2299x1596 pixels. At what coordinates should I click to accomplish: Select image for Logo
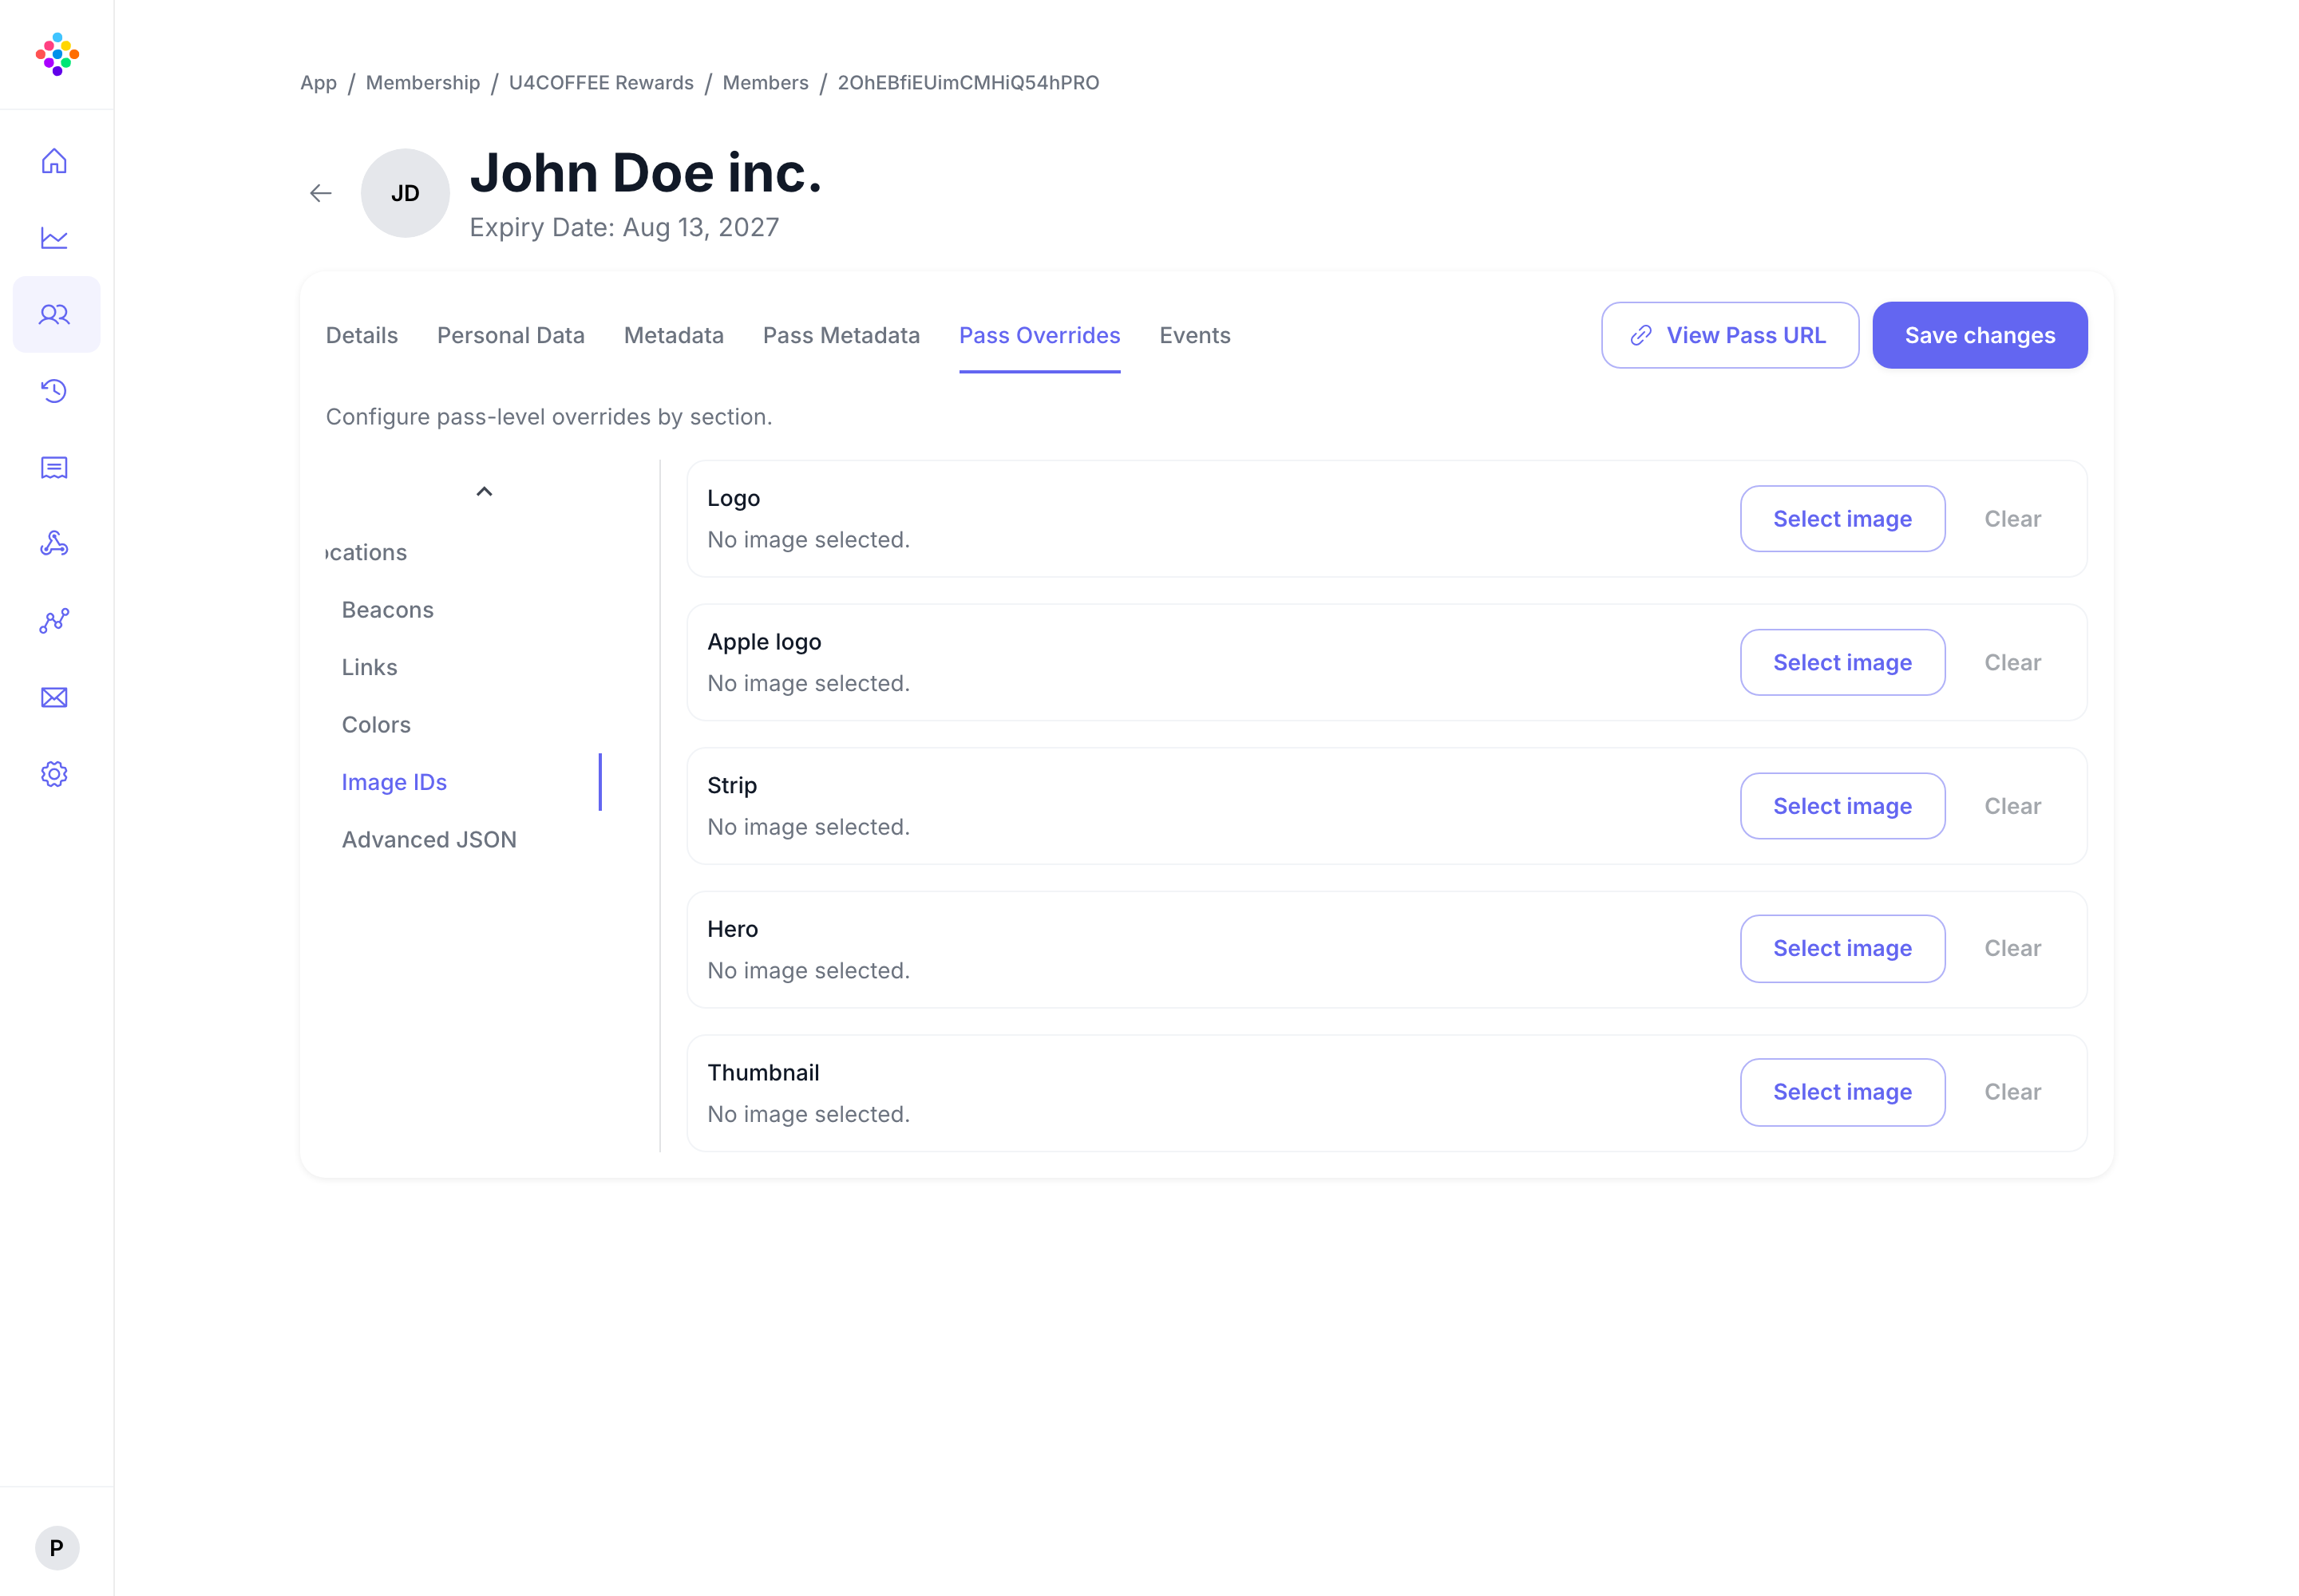click(1842, 519)
